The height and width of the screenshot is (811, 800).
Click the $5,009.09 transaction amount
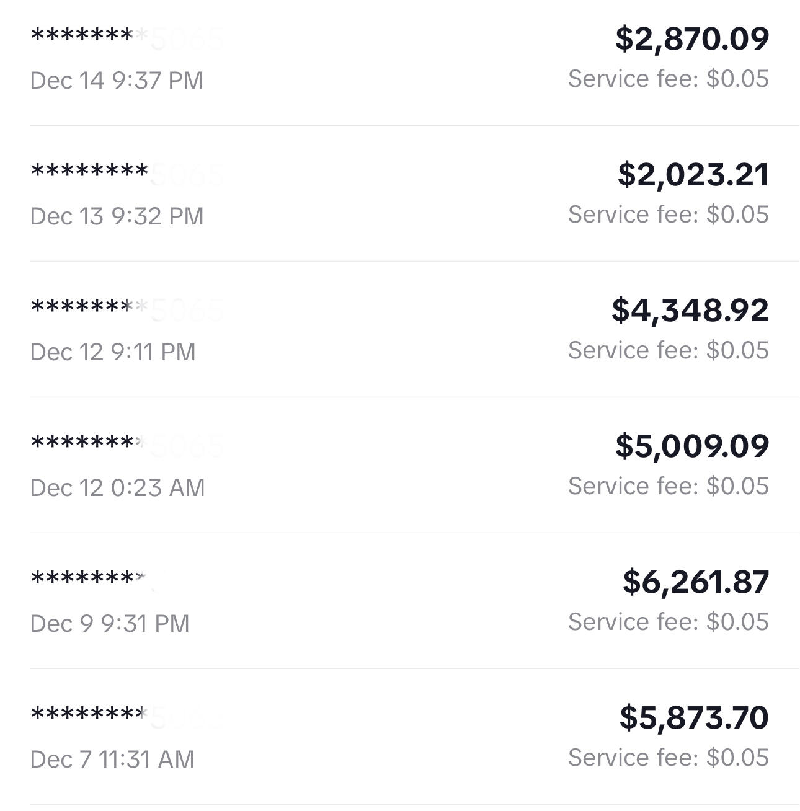coord(691,446)
